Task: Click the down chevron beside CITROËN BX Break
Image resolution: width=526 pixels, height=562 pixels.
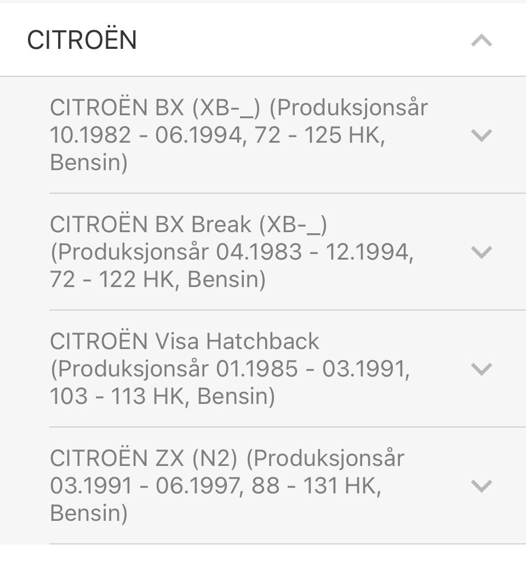Action: (x=481, y=252)
